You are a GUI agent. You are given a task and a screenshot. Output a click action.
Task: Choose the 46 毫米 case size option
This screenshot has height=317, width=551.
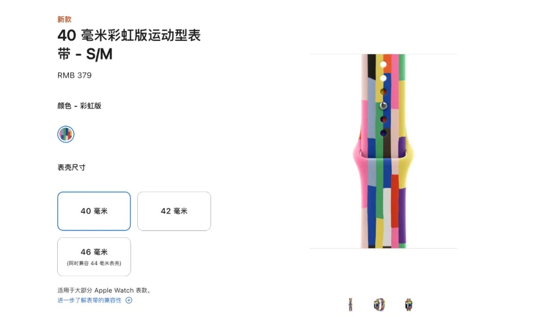click(94, 257)
